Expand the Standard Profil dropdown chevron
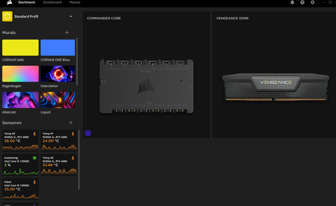This screenshot has width=336, height=206. [71, 16]
